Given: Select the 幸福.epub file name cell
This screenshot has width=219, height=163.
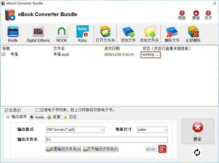Looking at the screenshot, I should (x=61, y=54).
